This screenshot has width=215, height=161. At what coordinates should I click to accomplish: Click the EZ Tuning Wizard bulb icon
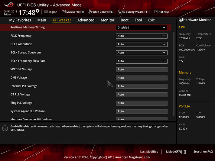120,12
